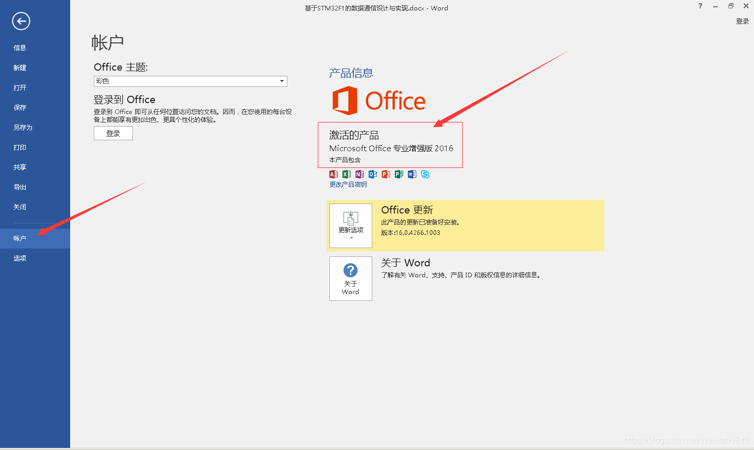
Task: Minimize the Word window
Action: (x=715, y=6)
